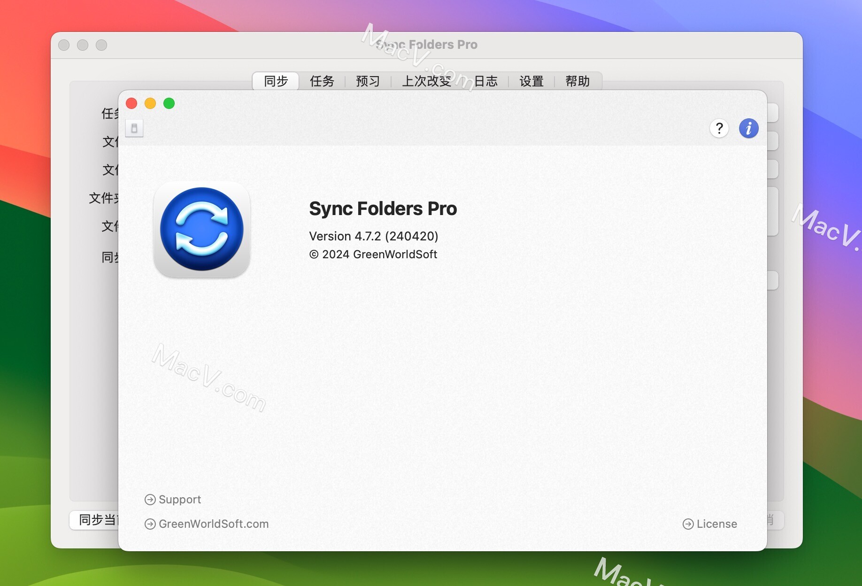This screenshot has height=586, width=862.
Task: Switch to the 任务 tab
Action: pos(322,81)
